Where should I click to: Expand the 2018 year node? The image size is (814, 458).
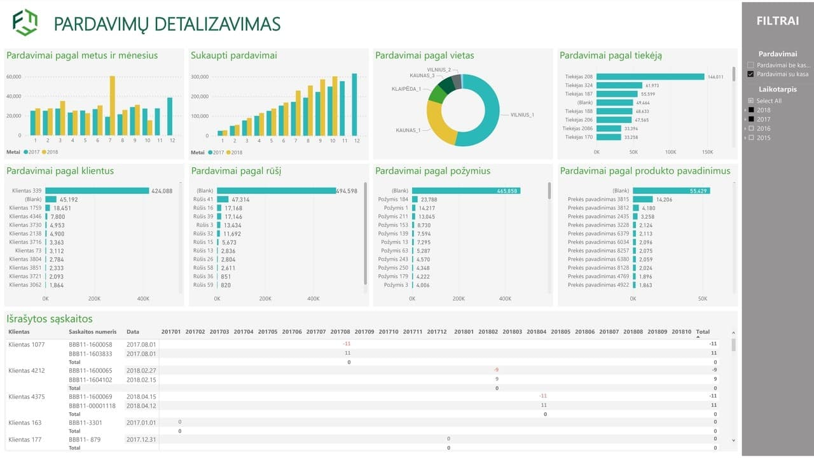click(x=745, y=110)
